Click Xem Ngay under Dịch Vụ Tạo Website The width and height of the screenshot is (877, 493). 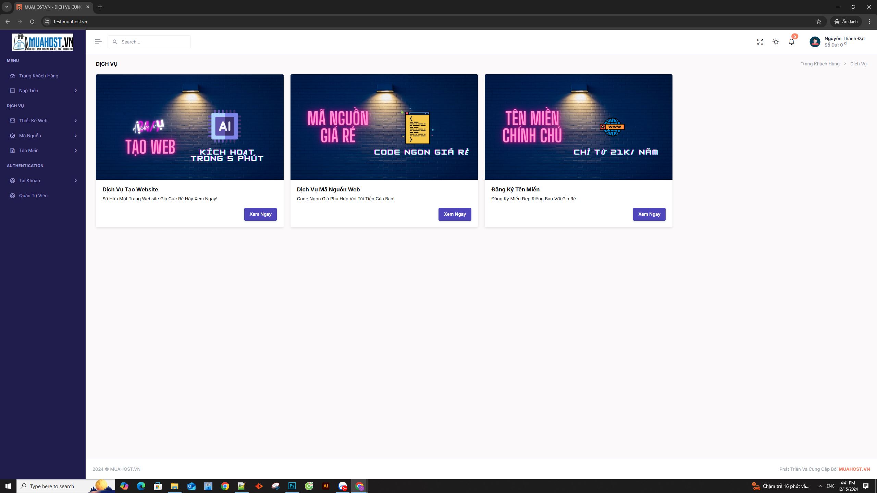[x=260, y=214]
